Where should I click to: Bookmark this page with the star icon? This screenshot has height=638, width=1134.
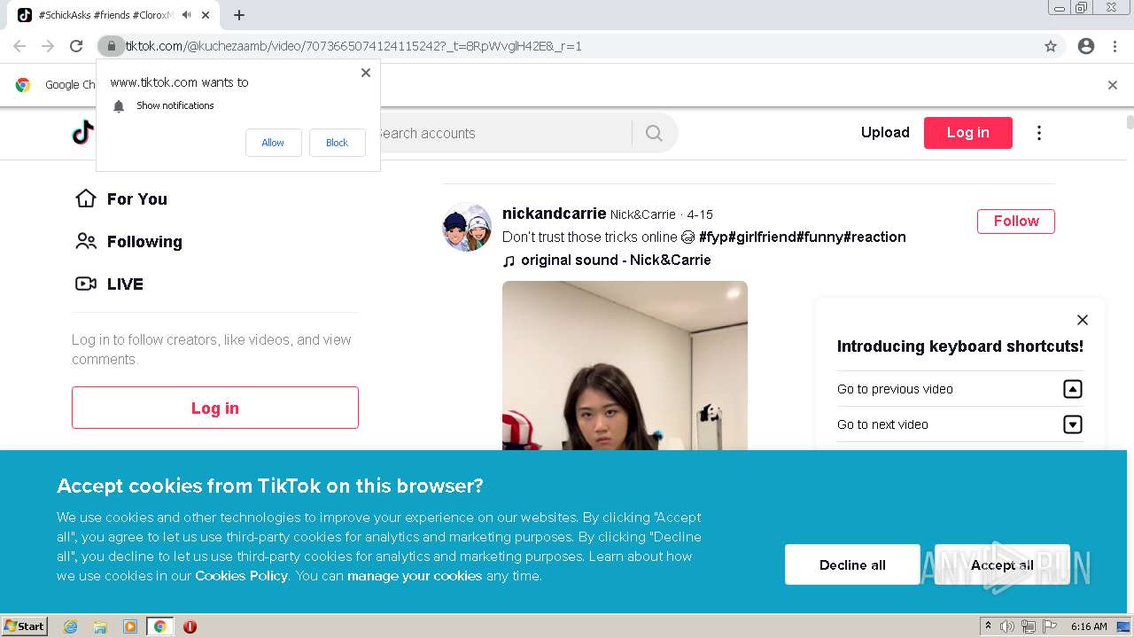pos(1051,46)
